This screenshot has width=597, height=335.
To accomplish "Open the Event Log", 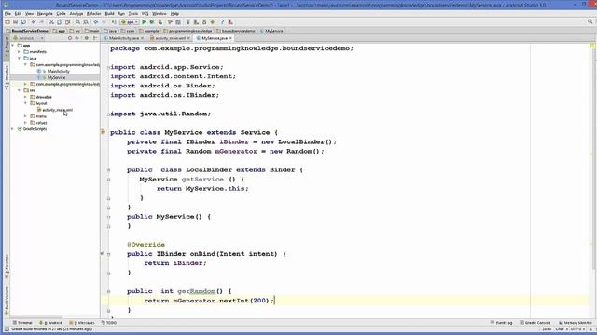I will point(502,323).
